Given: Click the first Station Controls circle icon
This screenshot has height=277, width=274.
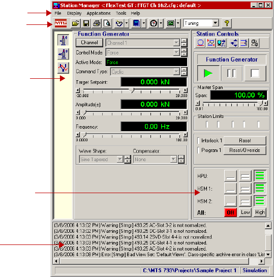Looking at the screenshot, I should click(x=200, y=43).
